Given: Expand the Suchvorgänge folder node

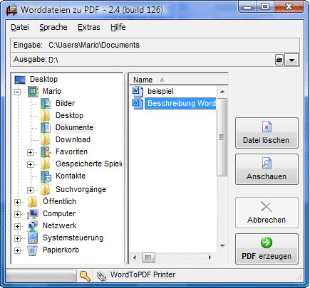Looking at the screenshot, I should point(30,190).
